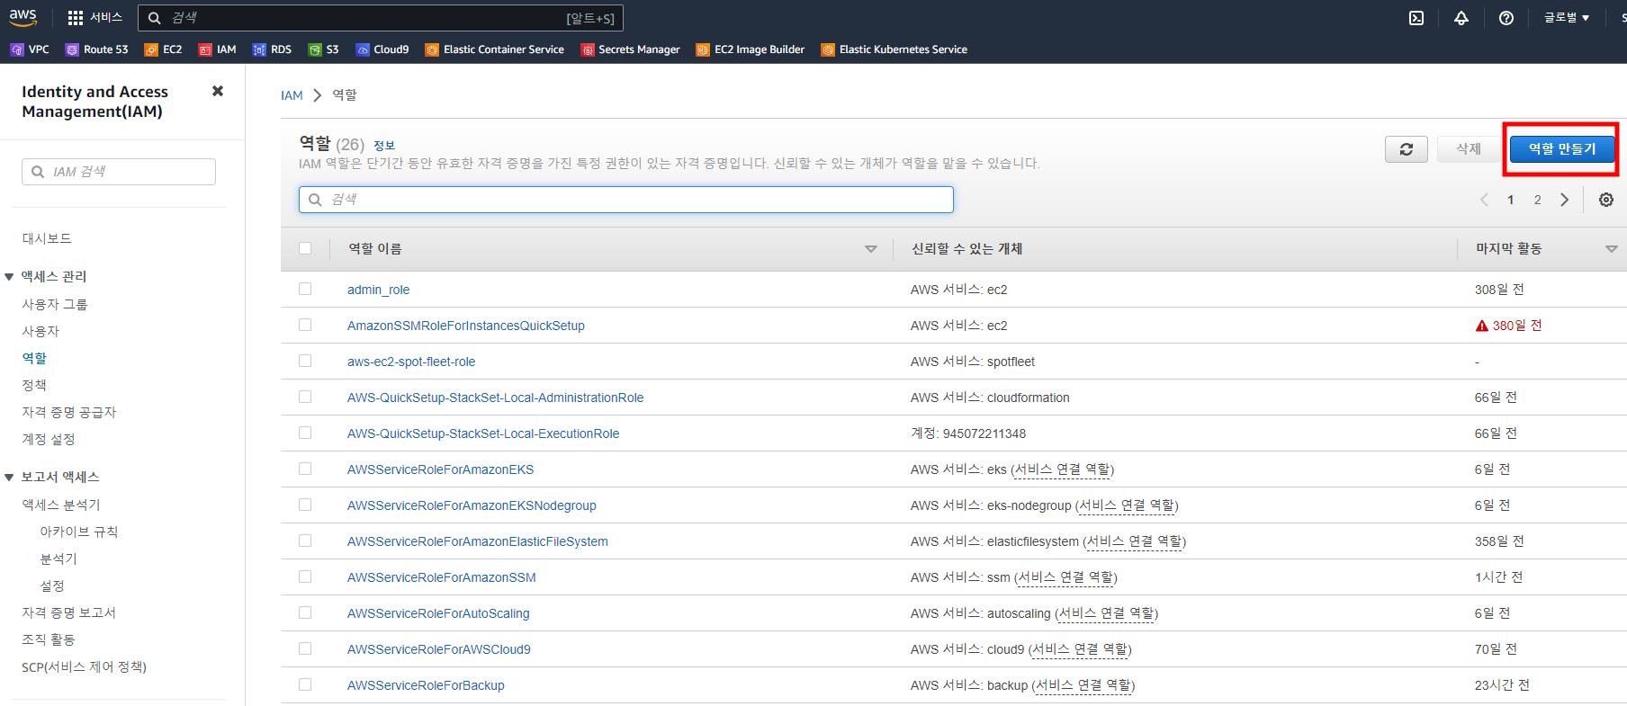The width and height of the screenshot is (1627, 706).
Task: Open AWSServiceRoleForAmazonEKSNodegroup link
Action: [x=472, y=505]
